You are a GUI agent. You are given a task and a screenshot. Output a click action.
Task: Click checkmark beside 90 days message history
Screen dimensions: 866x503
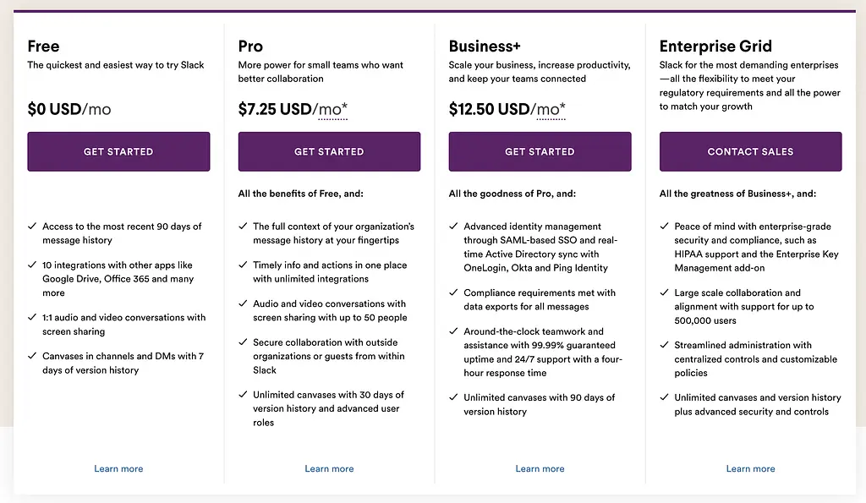coord(32,226)
